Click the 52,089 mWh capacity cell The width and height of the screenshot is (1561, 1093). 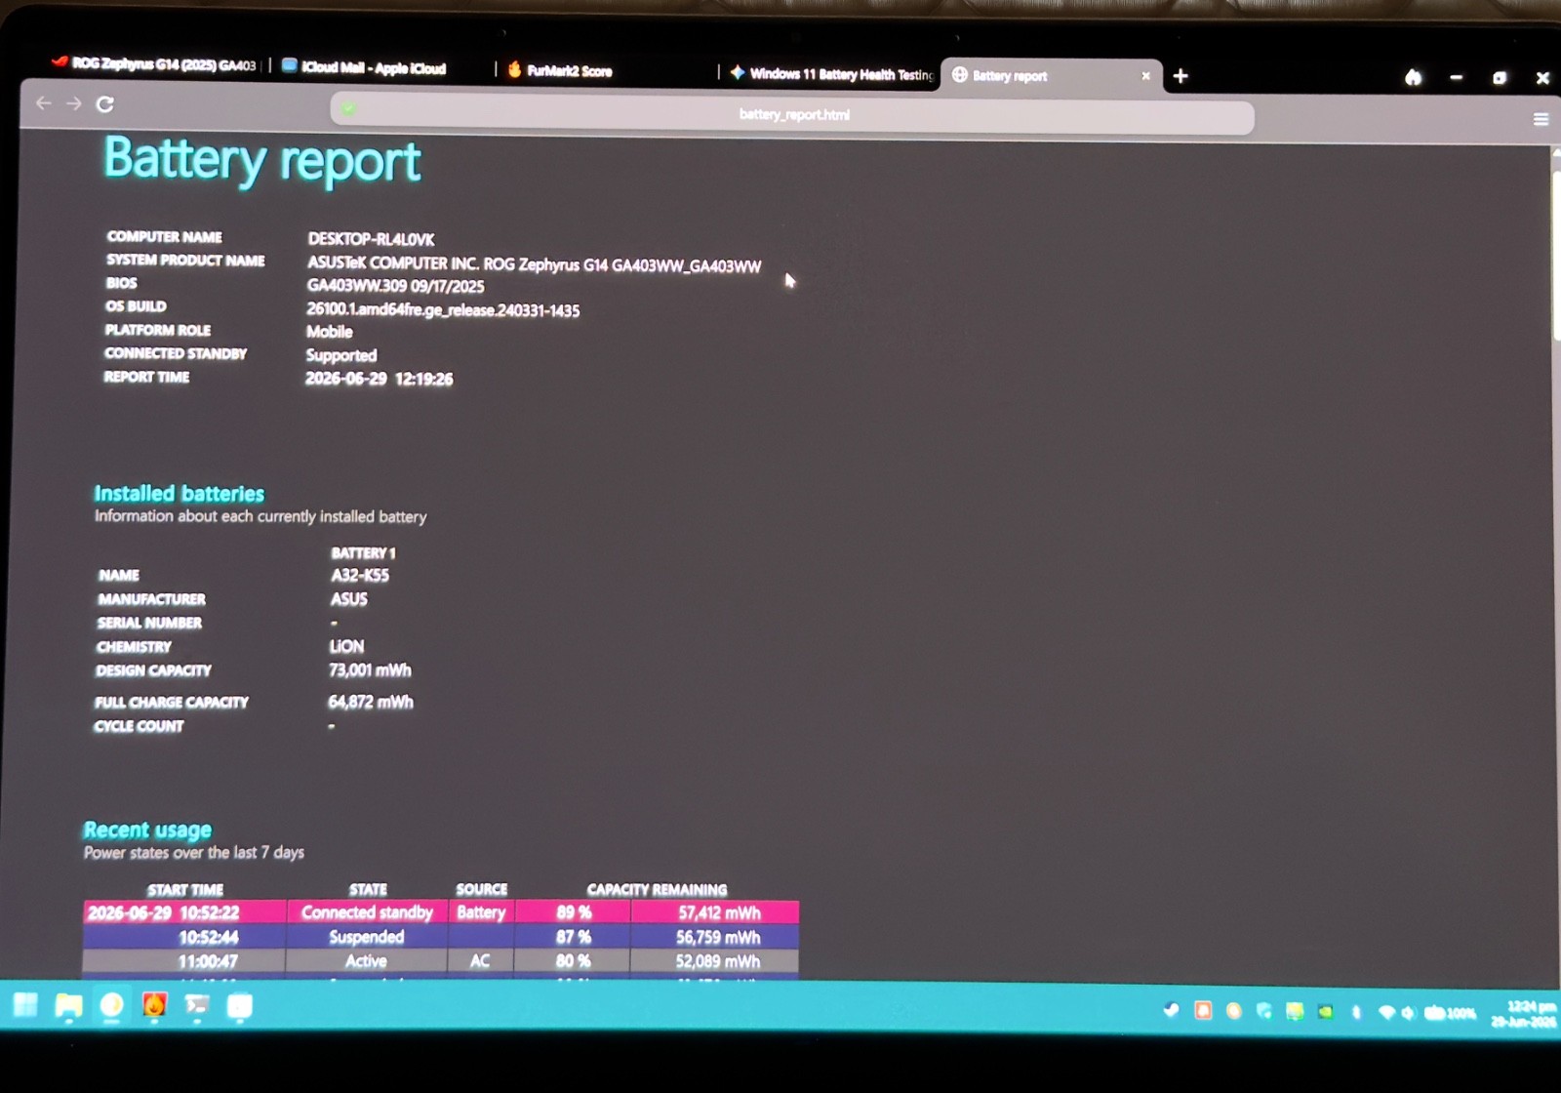(717, 961)
